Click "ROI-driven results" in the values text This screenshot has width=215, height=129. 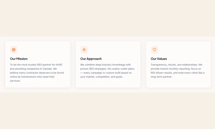point(161,73)
